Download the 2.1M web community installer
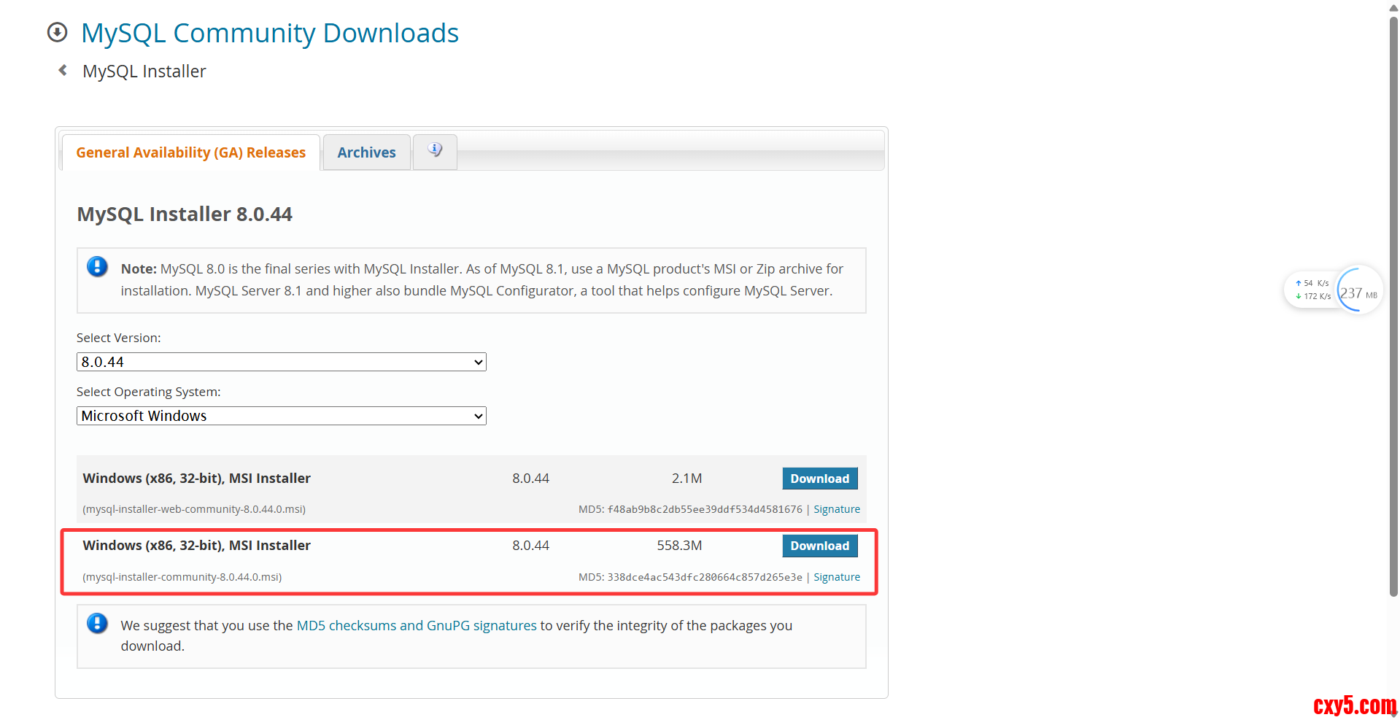This screenshot has width=1400, height=720. point(820,479)
